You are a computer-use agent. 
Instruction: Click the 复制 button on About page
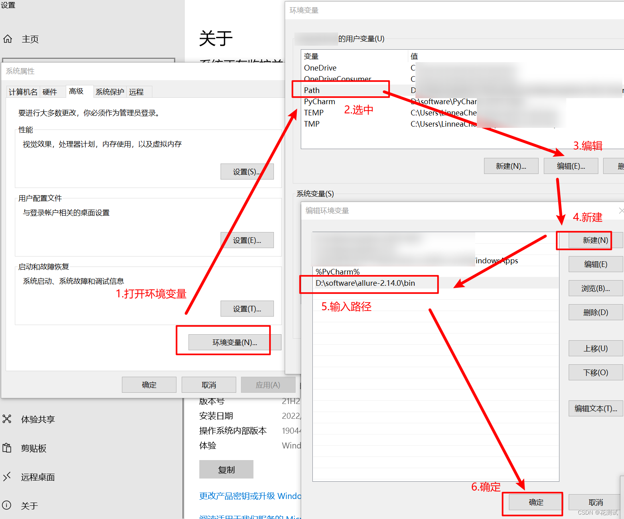226,469
